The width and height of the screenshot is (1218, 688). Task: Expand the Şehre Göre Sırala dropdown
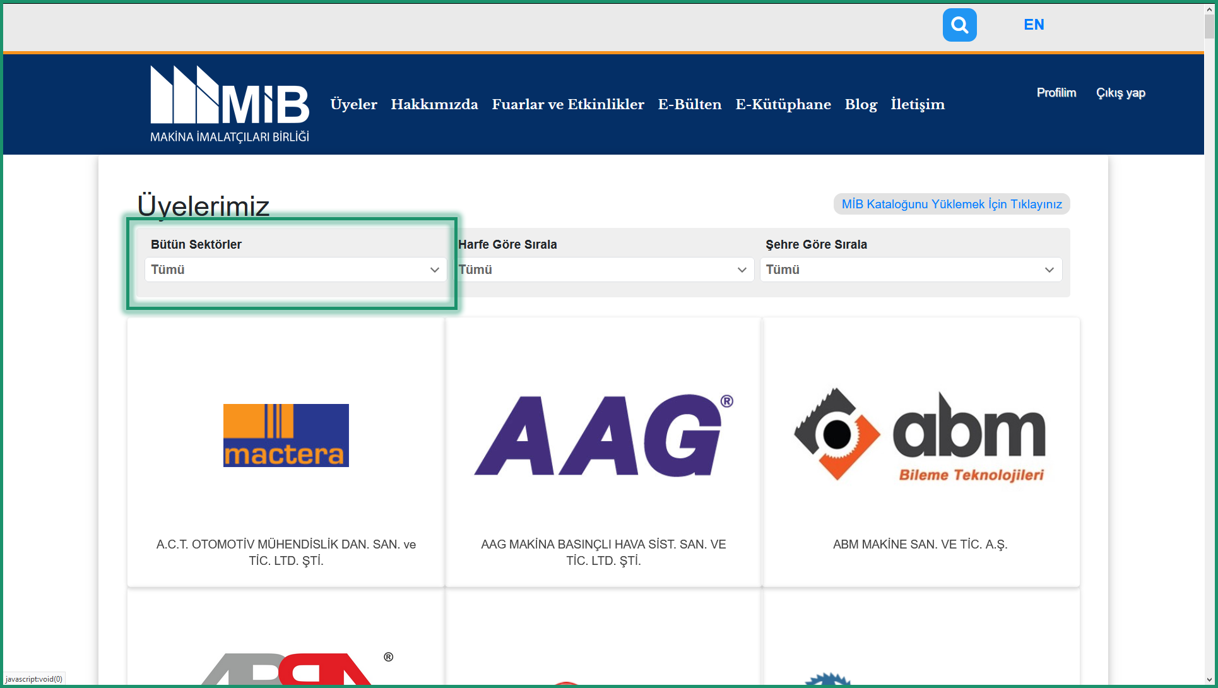coord(911,270)
